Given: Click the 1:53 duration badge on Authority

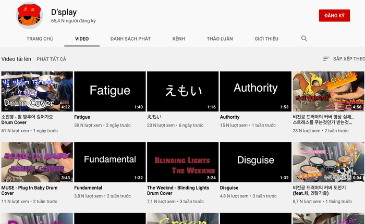Looking at the screenshot, I should click(284, 107).
